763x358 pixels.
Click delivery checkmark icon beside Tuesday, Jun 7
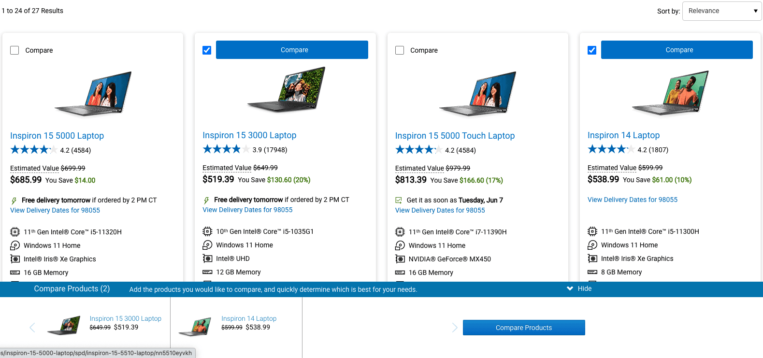click(x=399, y=200)
